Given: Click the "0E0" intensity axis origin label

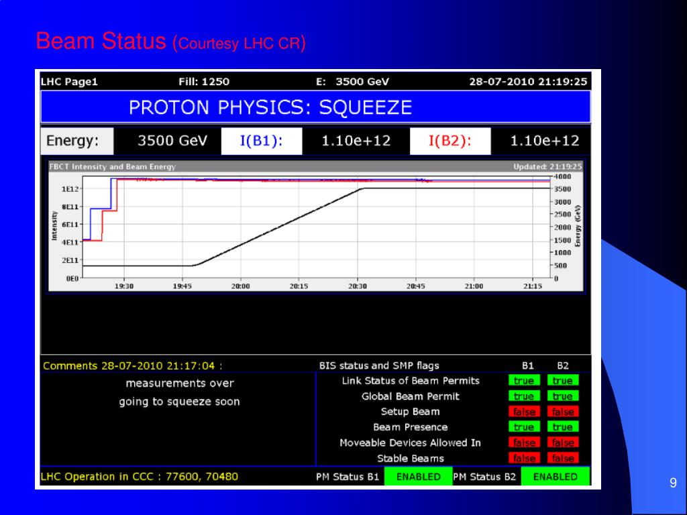Looking at the screenshot, I should tap(72, 278).
